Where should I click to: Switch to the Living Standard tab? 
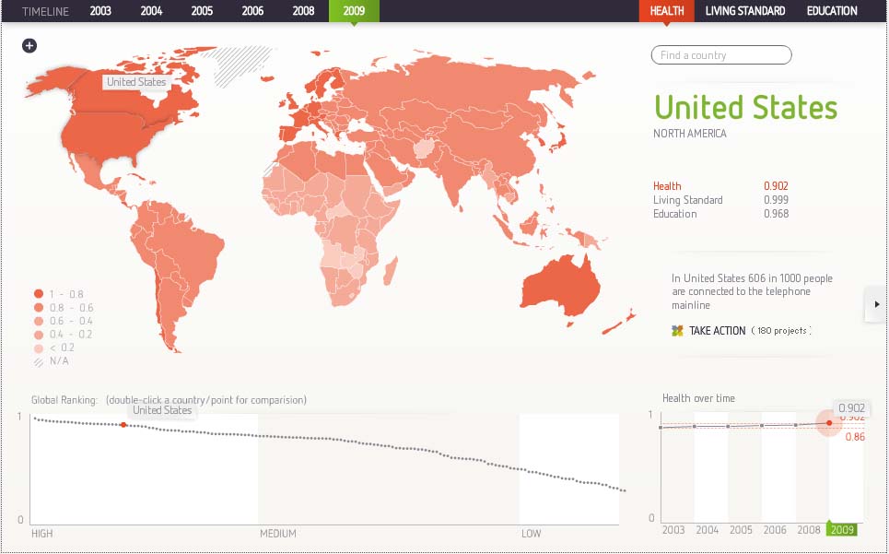click(745, 11)
